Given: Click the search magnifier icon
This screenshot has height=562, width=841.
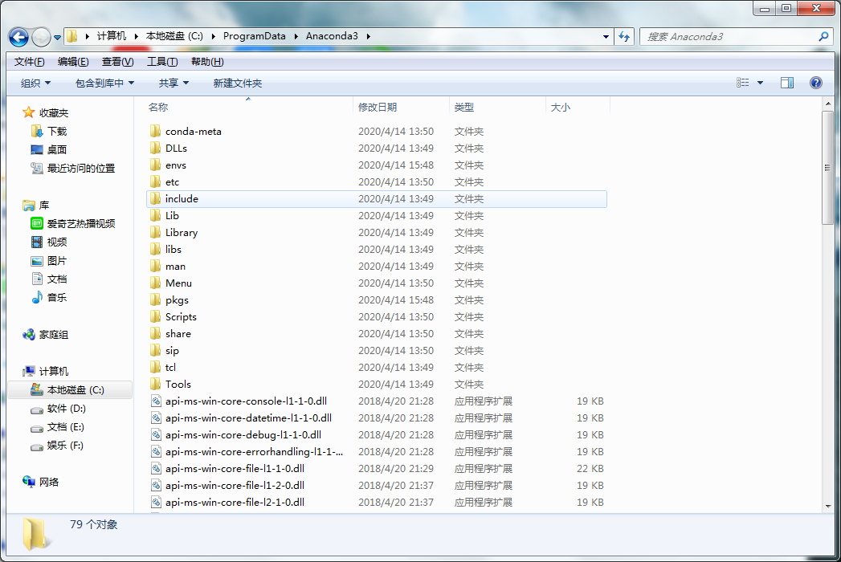Looking at the screenshot, I should click(824, 36).
